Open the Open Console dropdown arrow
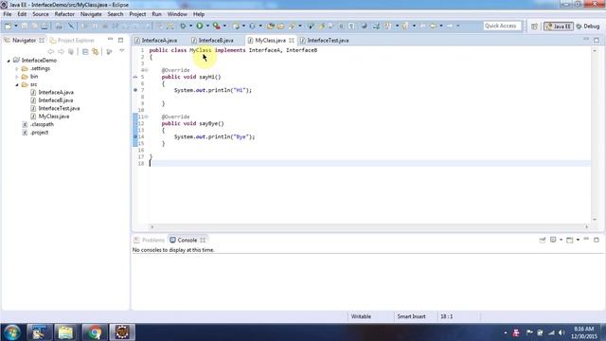This screenshot has width=606, height=341. 578,240
